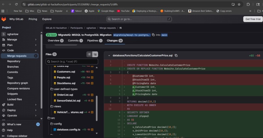263x138 pixels.
Task: Click modified badge icon next to People.sql
Action: click(92, 77)
